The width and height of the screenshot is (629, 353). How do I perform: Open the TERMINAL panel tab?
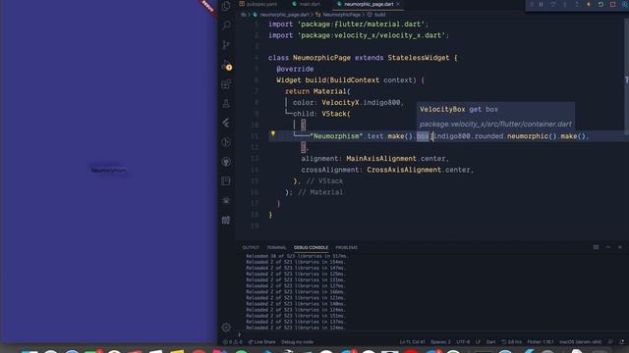tap(276, 247)
